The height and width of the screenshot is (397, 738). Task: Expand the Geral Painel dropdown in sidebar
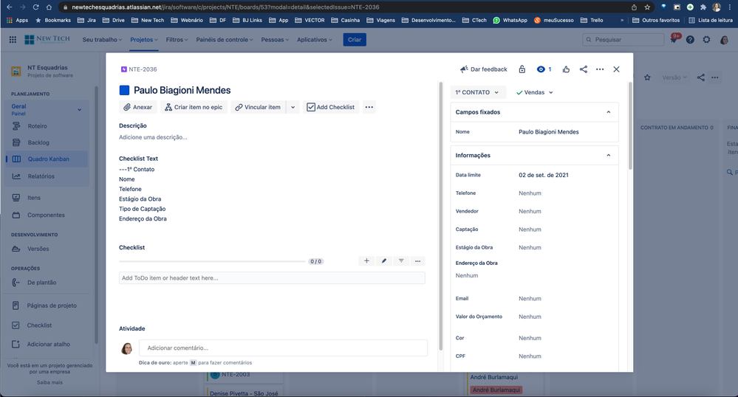80,110
